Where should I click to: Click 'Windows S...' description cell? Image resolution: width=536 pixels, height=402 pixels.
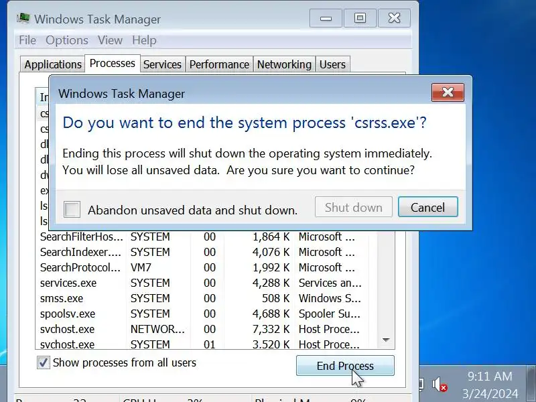[x=330, y=298]
